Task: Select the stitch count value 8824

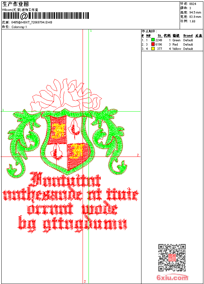Action: coord(192,4)
